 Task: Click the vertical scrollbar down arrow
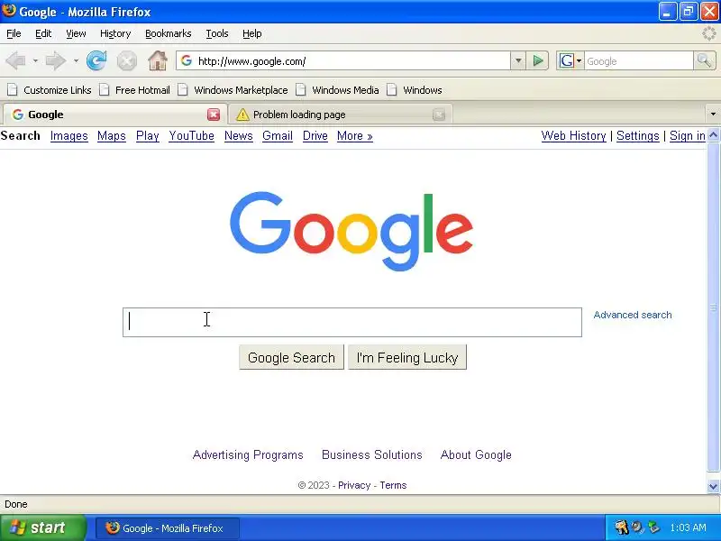713,486
